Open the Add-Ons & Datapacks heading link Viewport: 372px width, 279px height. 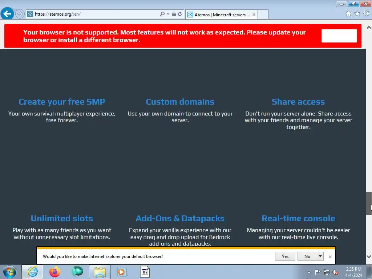pos(180,218)
